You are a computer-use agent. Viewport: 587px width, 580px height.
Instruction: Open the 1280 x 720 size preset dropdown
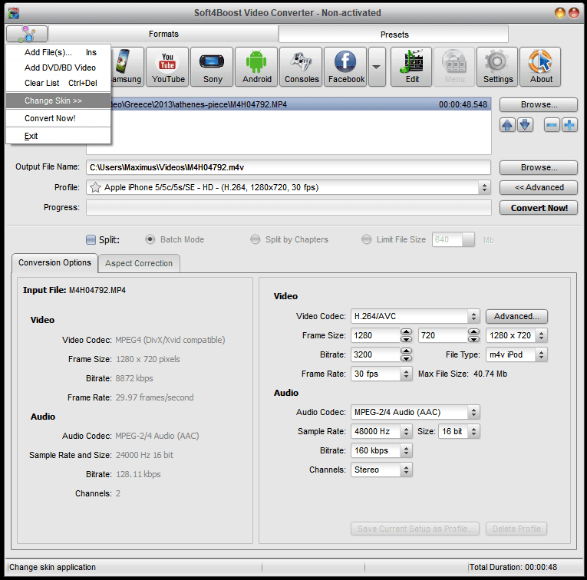(541, 336)
